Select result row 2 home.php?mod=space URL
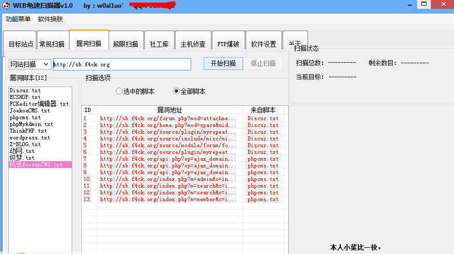The width and height of the screenshot is (454, 254). (168, 125)
